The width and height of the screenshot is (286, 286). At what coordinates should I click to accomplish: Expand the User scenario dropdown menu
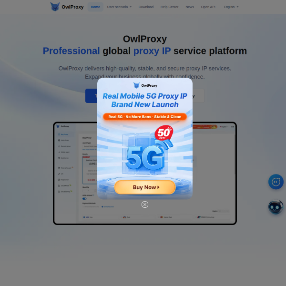point(119,7)
